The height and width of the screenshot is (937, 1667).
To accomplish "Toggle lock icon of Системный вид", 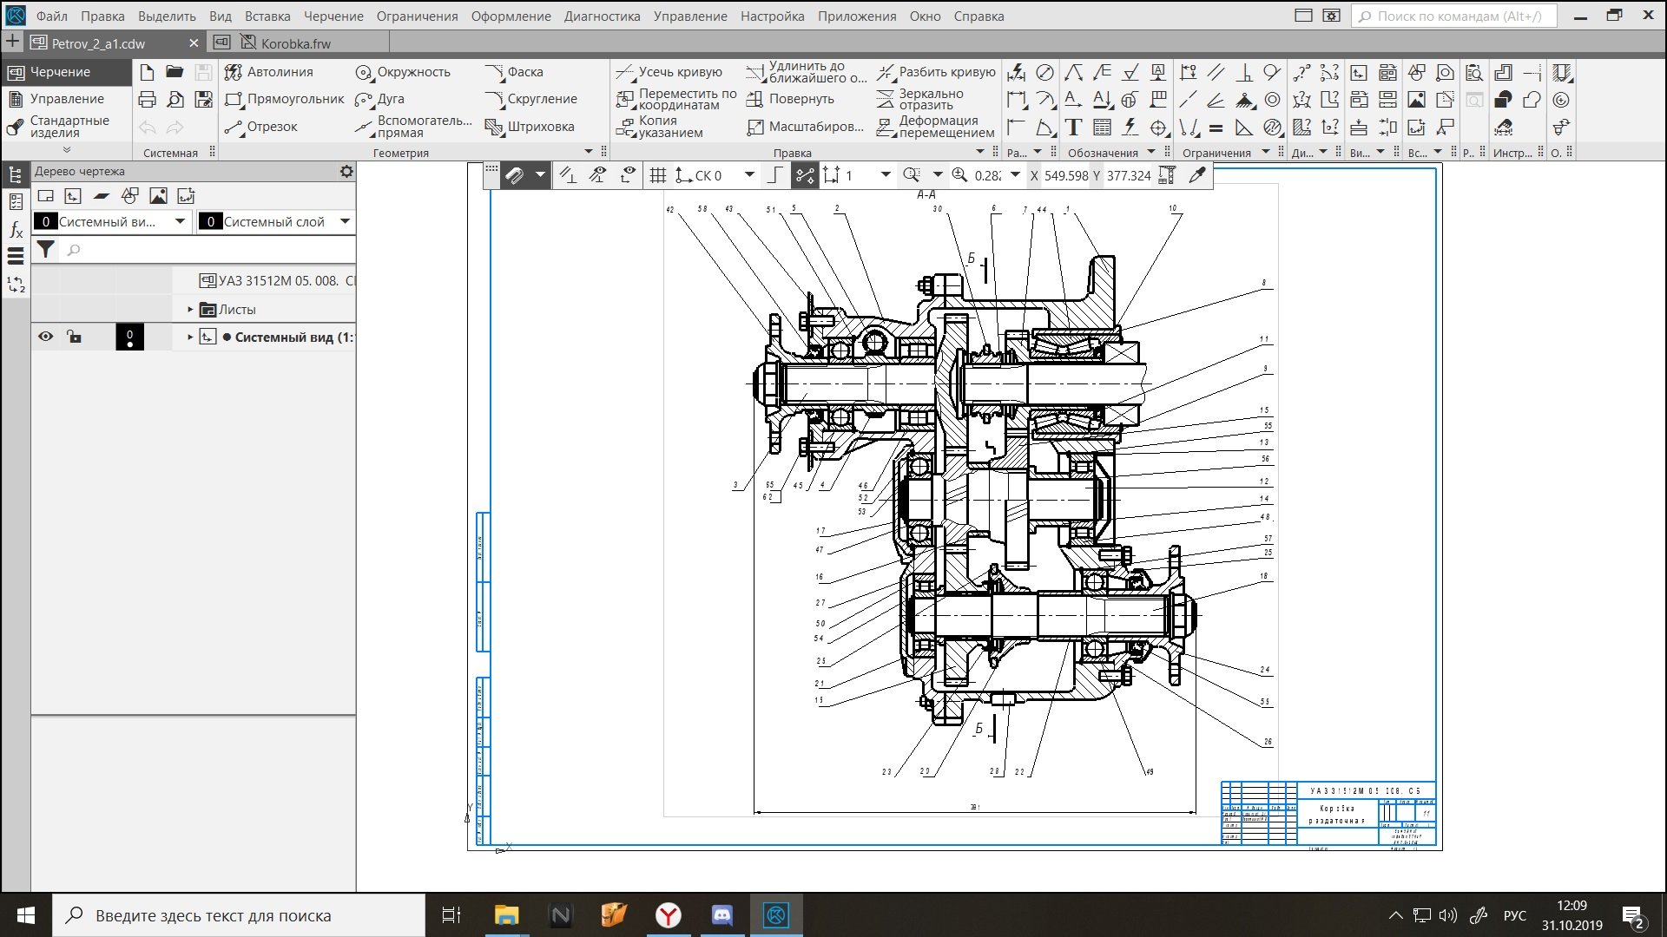I will (75, 337).
